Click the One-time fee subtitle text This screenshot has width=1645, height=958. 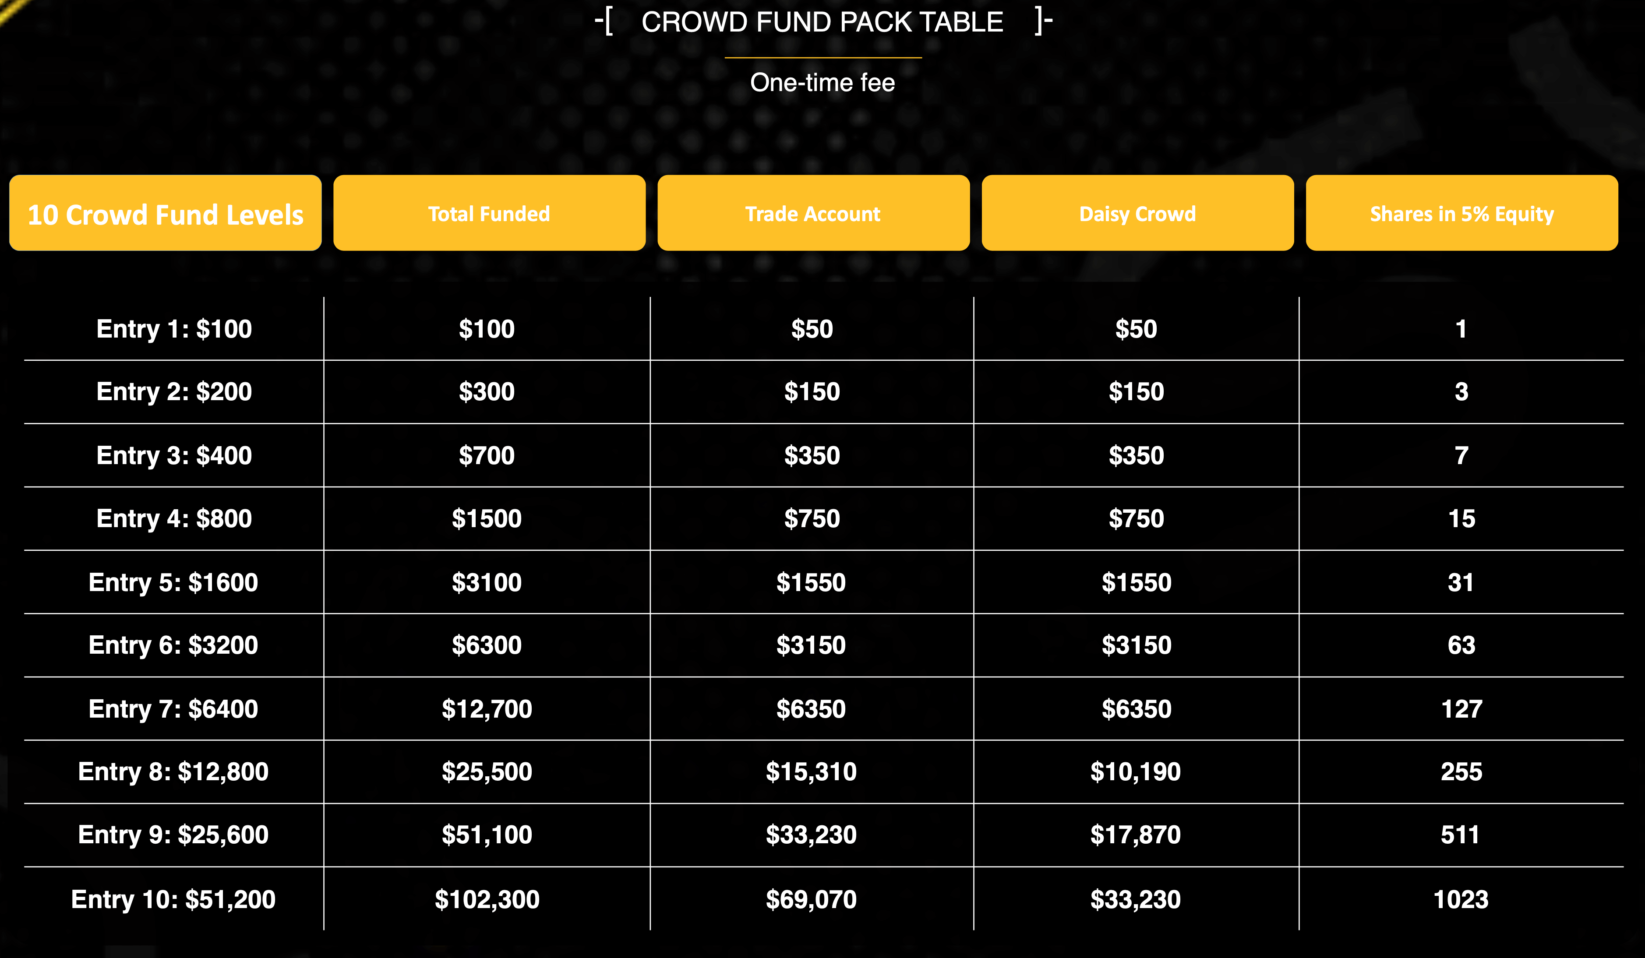pyautogui.click(x=822, y=83)
